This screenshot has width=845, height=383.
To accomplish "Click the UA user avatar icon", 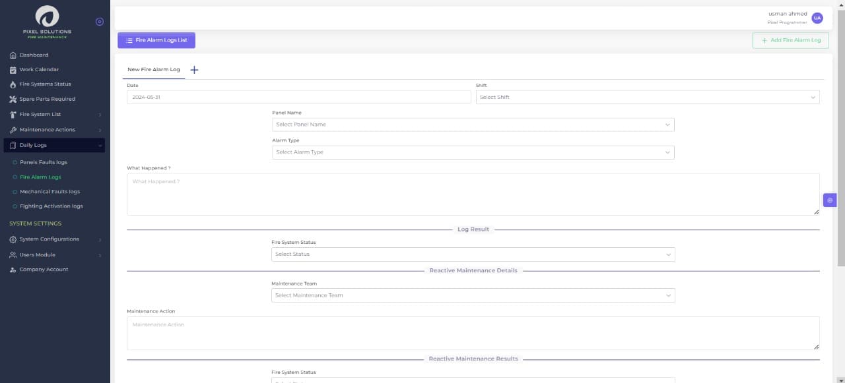I will [x=817, y=18].
